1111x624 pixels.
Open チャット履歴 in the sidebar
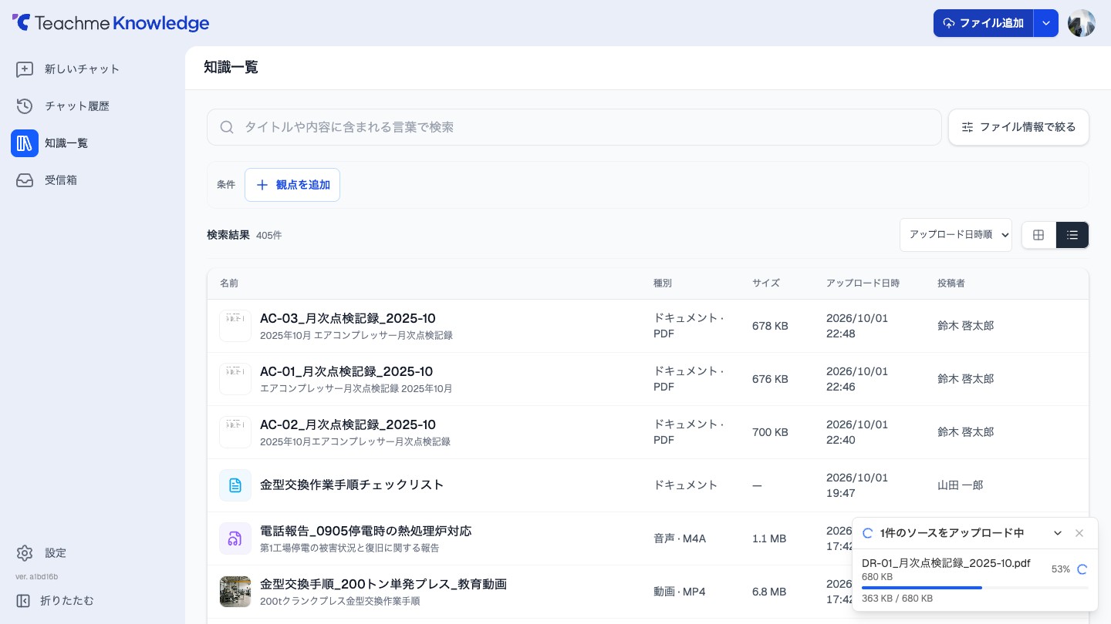point(93,106)
